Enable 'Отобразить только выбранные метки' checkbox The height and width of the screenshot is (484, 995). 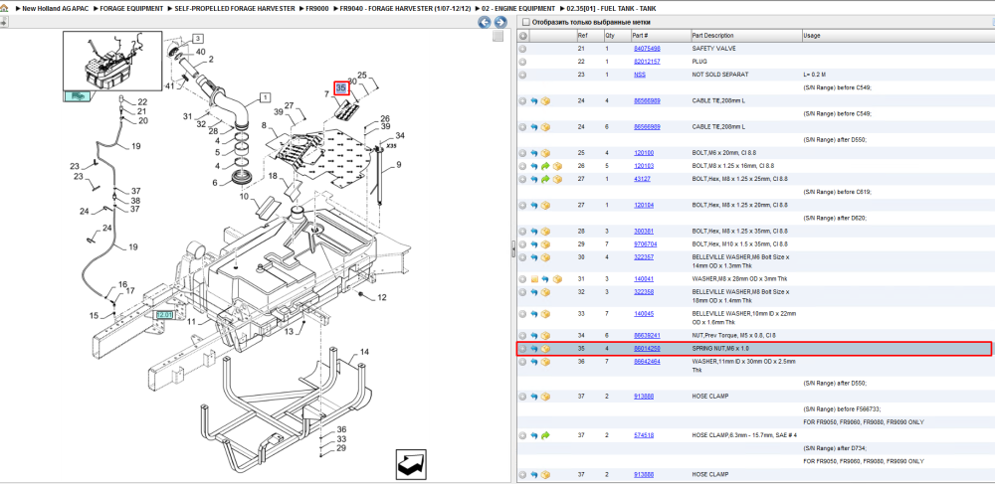(525, 22)
